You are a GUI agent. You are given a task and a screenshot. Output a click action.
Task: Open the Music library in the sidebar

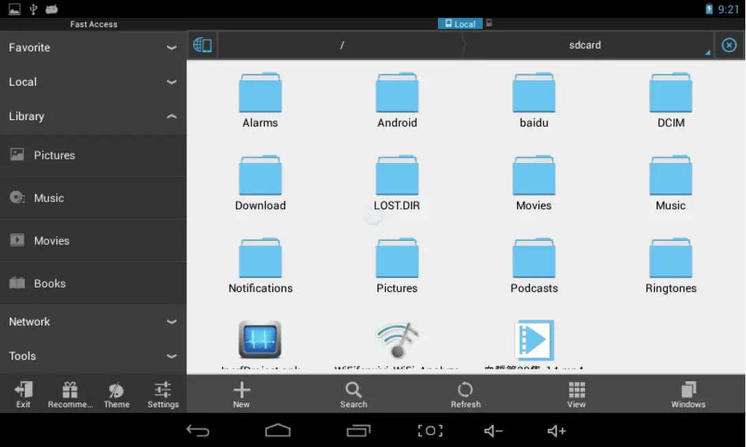pos(50,198)
